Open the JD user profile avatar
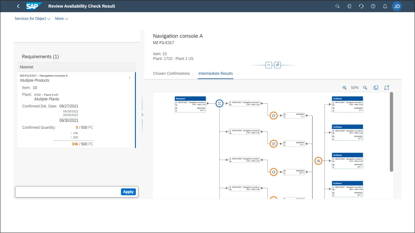Screen dimensions: 415x233 point(397,6)
